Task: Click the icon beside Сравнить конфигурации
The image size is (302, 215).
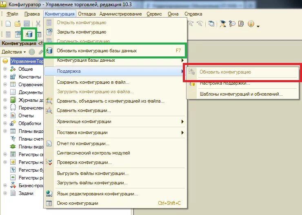Action: [49, 110]
